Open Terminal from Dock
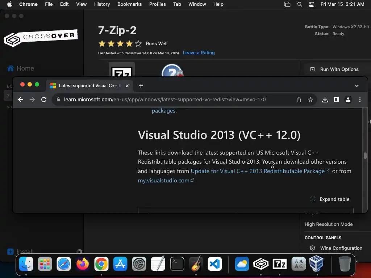This screenshot has width=371, height=278. pos(177,264)
